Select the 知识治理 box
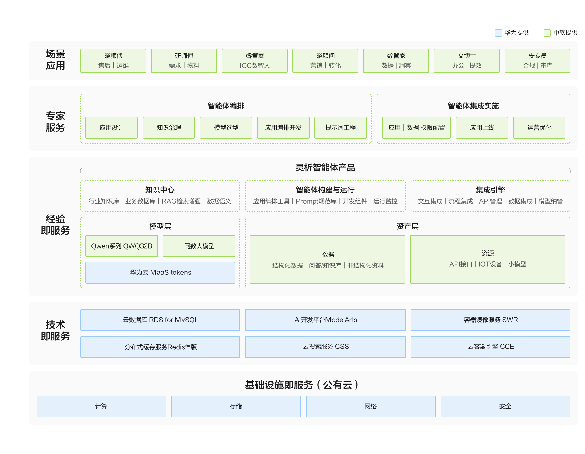The image size is (585, 454). (168, 128)
